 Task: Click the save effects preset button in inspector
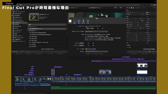click(149, 49)
